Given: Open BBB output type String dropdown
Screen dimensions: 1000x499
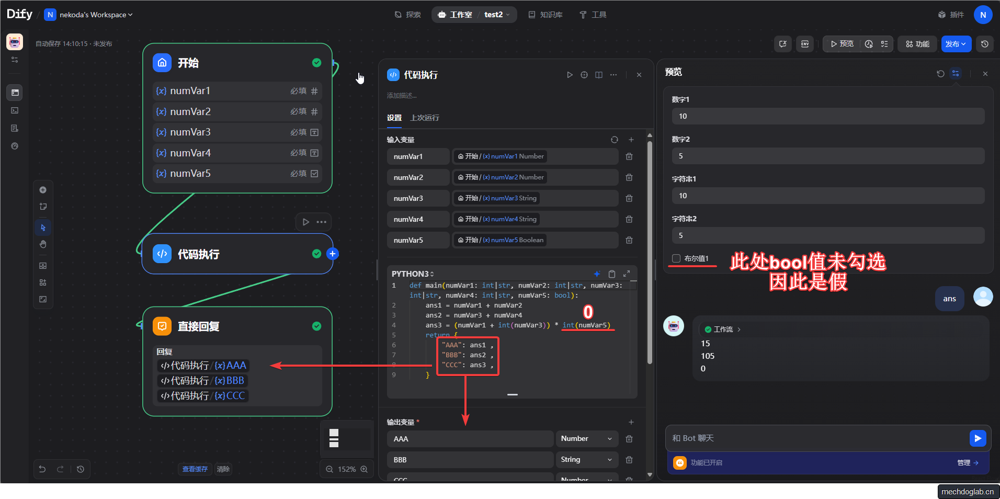Looking at the screenshot, I should [586, 460].
